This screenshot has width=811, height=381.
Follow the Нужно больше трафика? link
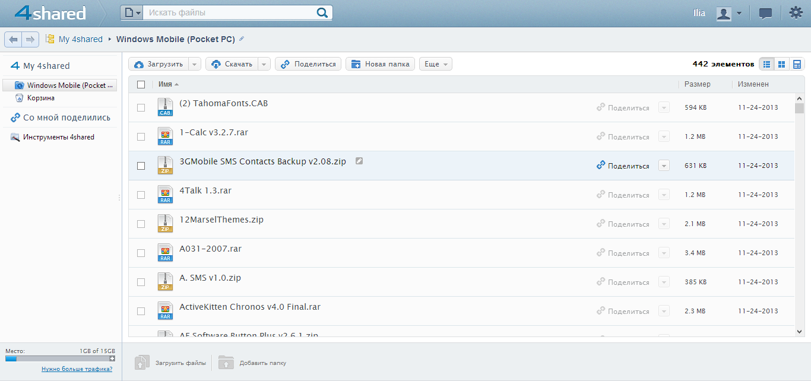pyautogui.click(x=77, y=369)
